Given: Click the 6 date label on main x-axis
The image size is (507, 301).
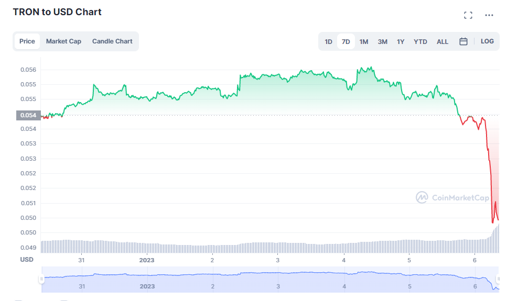Looking at the screenshot, I should 474,260.
